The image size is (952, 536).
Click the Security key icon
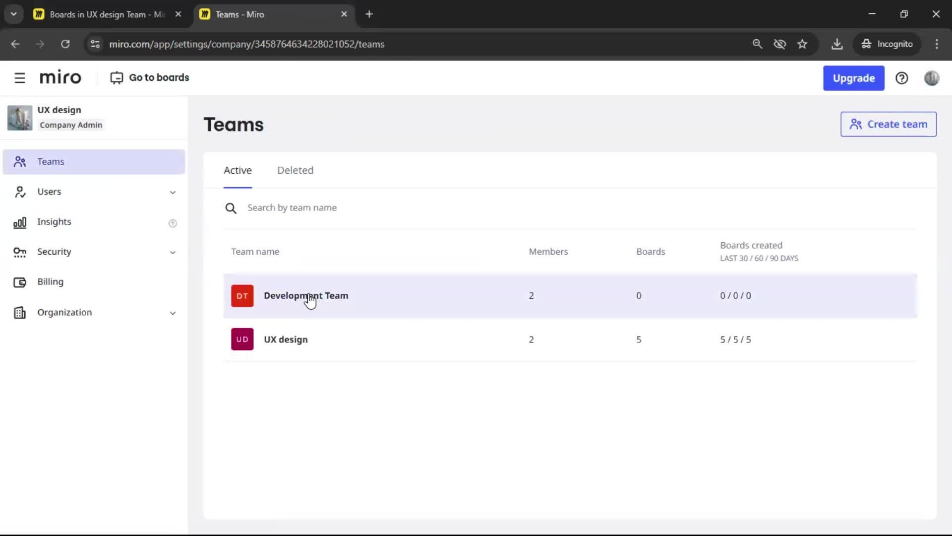click(20, 252)
